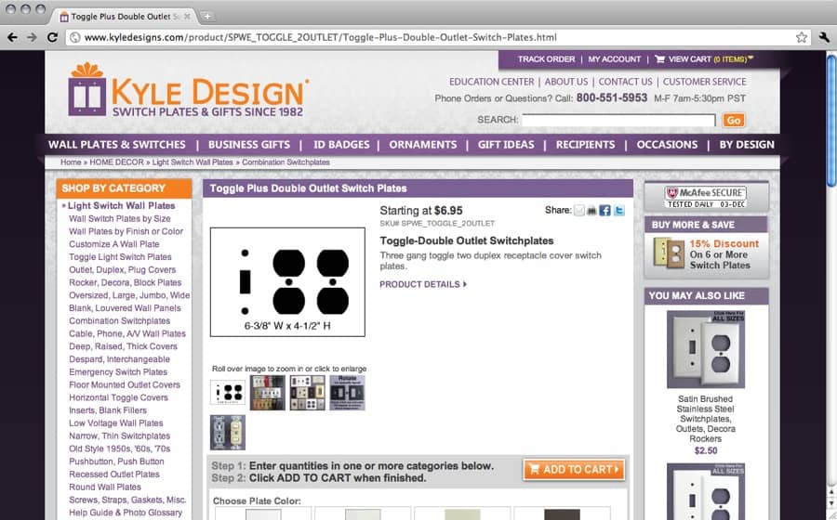Select the first plate diagram thumbnail
Image resolution: width=837 pixels, height=520 pixels.
pos(228,393)
